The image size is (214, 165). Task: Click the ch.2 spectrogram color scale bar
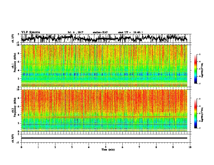point(195,114)
